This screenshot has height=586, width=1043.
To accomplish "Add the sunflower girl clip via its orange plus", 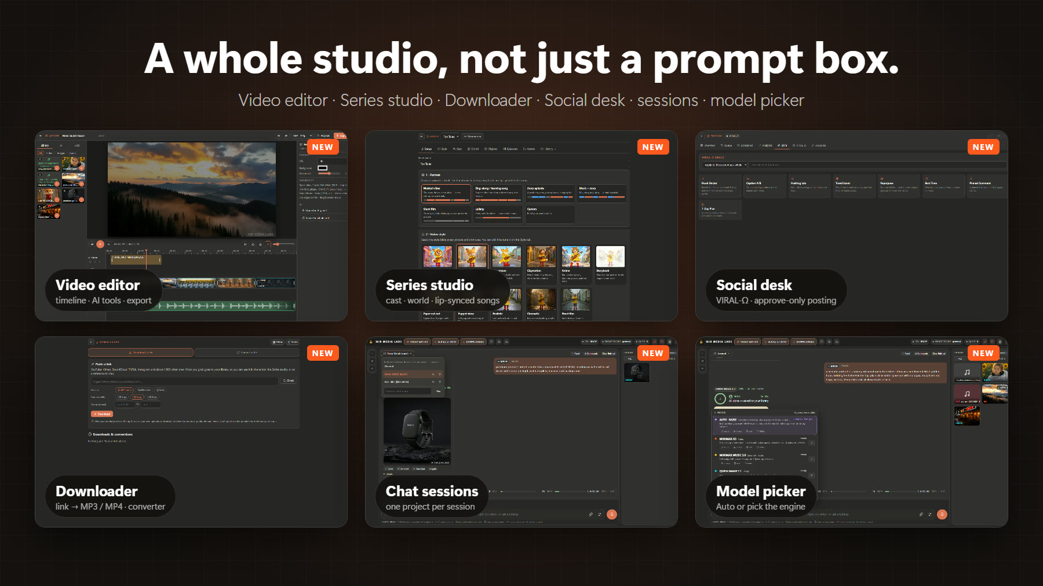I will point(81,168).
